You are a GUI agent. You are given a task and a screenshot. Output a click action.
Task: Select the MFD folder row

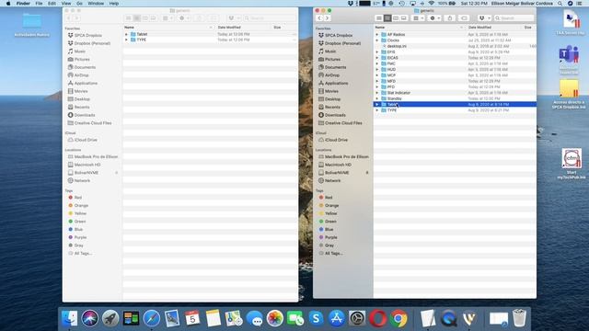(x=455, y=81)
